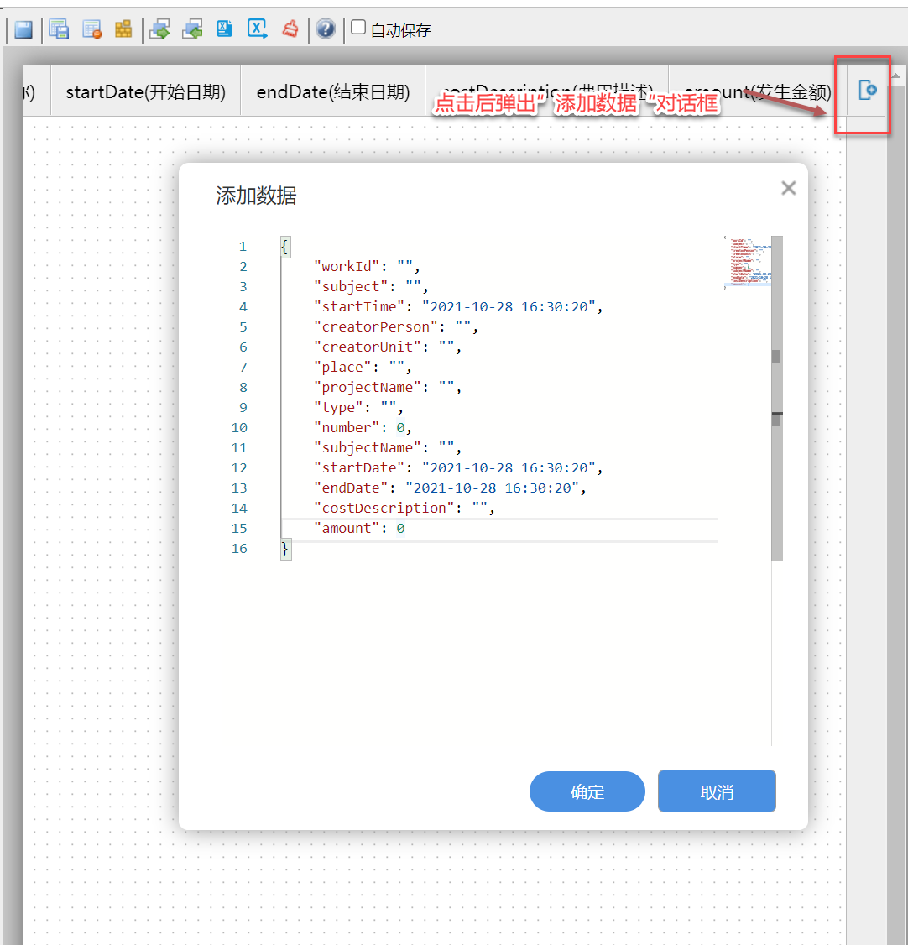Click the red clear brush icon
The height and width of the screenshot is (945, 908).
(290, 29)
